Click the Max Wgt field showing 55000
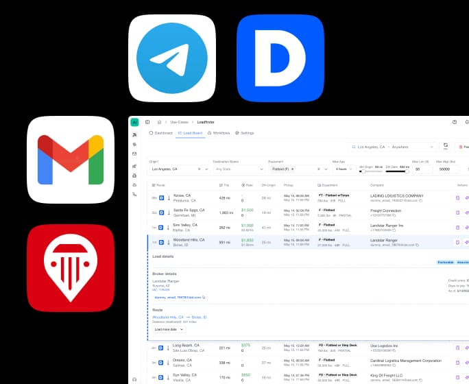The width and height of the screenshot is (469, 384). click(x=448, y=169)
